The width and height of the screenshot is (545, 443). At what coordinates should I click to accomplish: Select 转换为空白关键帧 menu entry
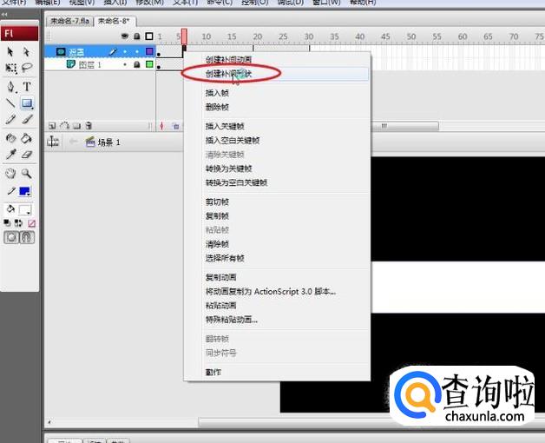coord(236,182)
